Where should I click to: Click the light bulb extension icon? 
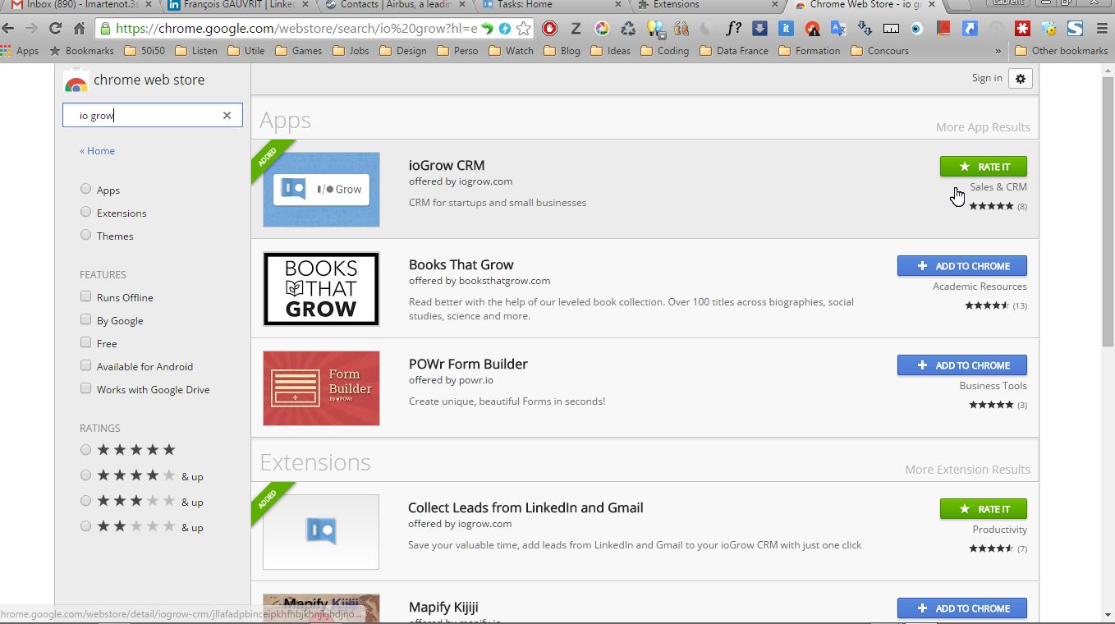654,29
